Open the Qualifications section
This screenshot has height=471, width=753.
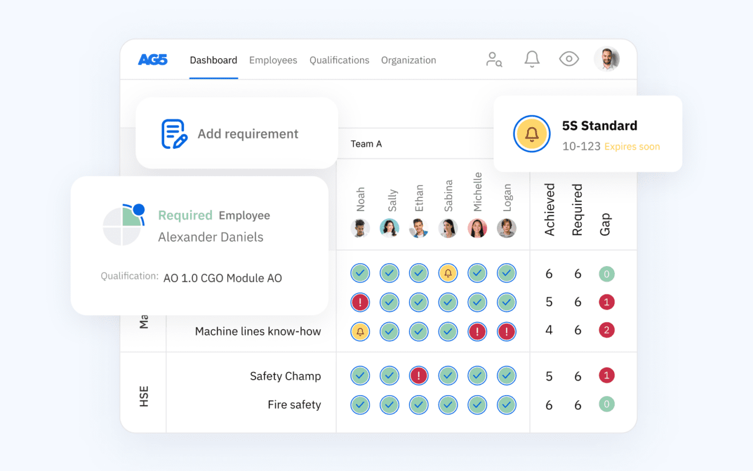coord(339,59)
